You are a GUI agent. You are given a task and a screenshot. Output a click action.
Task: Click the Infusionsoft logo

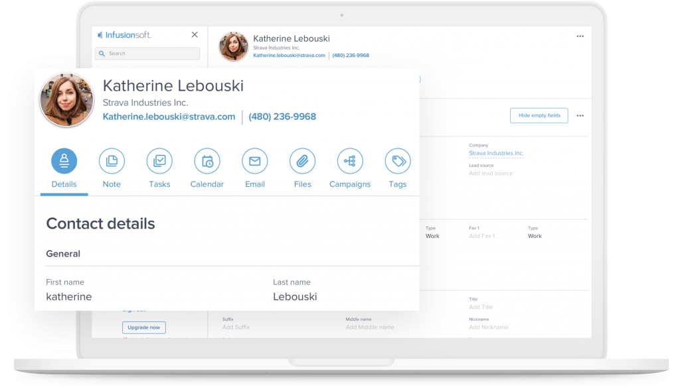point(124,35)
